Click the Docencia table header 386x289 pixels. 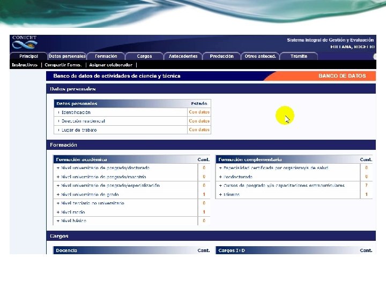[132, 250]
